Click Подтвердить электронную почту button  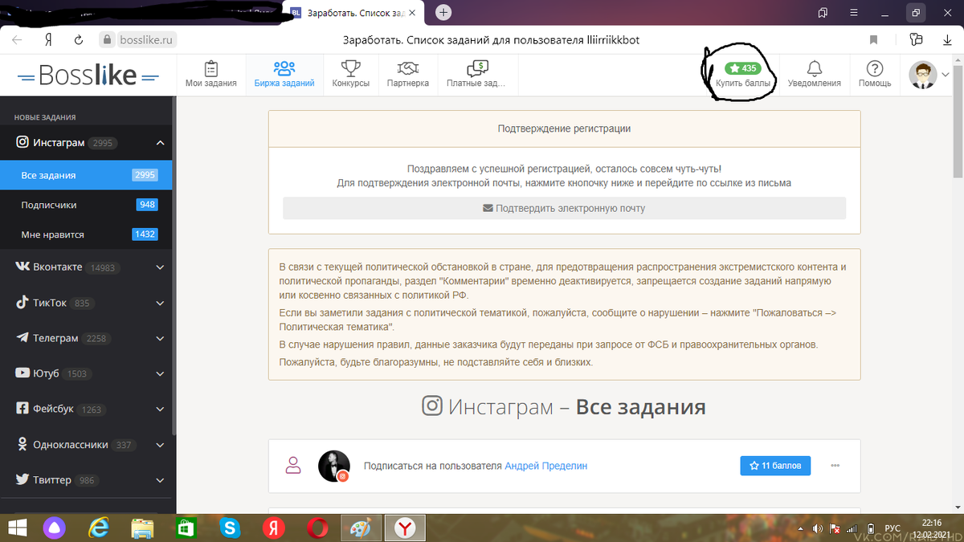pos(563,208)
